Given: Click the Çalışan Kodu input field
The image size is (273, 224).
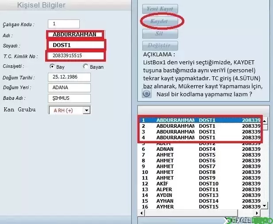Looking at the screenshot, I should [64, 24].
